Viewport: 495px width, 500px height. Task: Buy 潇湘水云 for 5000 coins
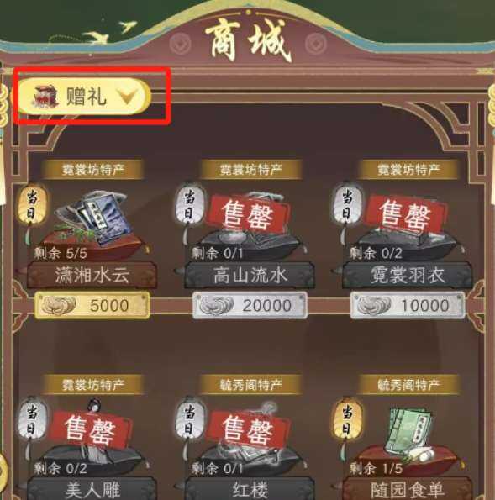tap(92, 305)
